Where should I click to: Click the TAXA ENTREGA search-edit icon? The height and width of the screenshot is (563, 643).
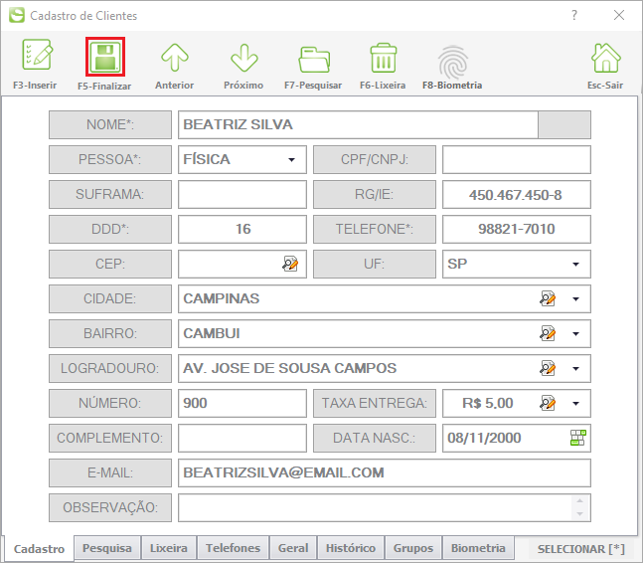click(x=548, y=404)
